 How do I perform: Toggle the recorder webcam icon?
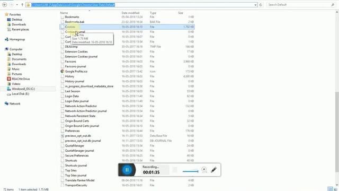[204, 170]
